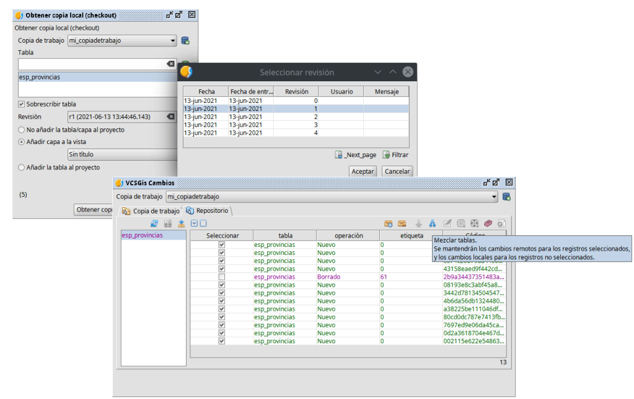This screenshot has width=634, height=399.
Task: Open Copia de trabajo dropdown in checkout window
Action: coord(173,41)
